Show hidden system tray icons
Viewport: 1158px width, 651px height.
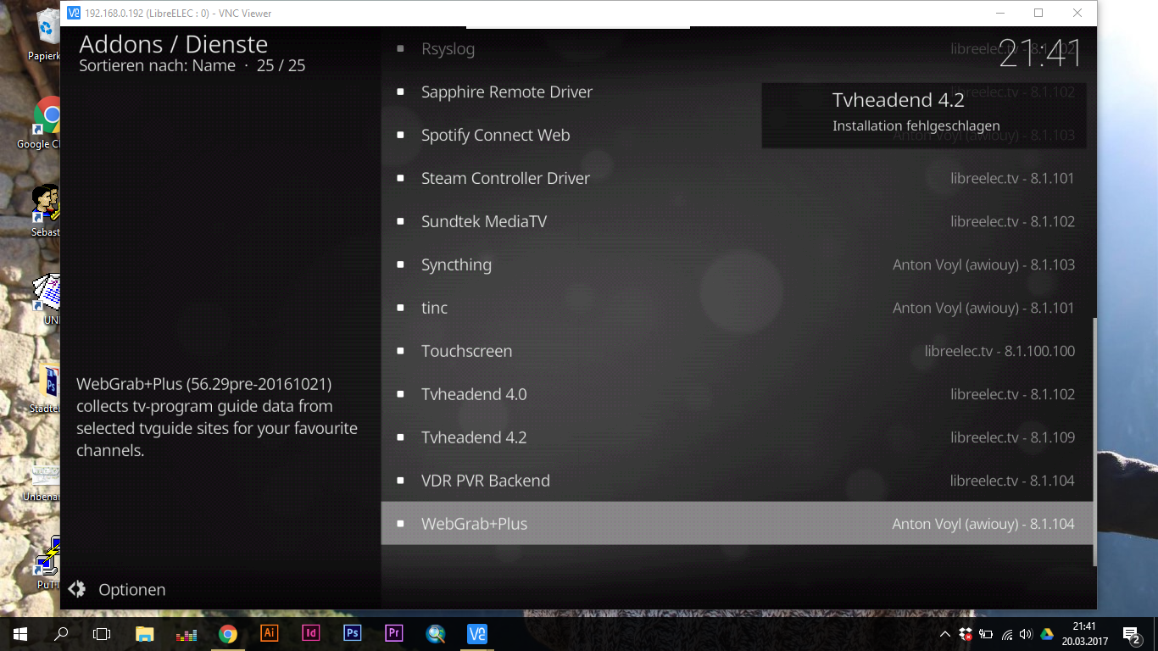click(x=945, y=633)
